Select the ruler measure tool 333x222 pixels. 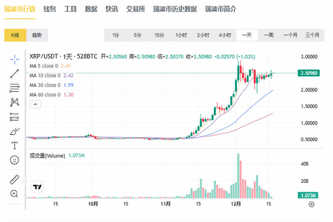pyautogui.click(x=15, y=179)
